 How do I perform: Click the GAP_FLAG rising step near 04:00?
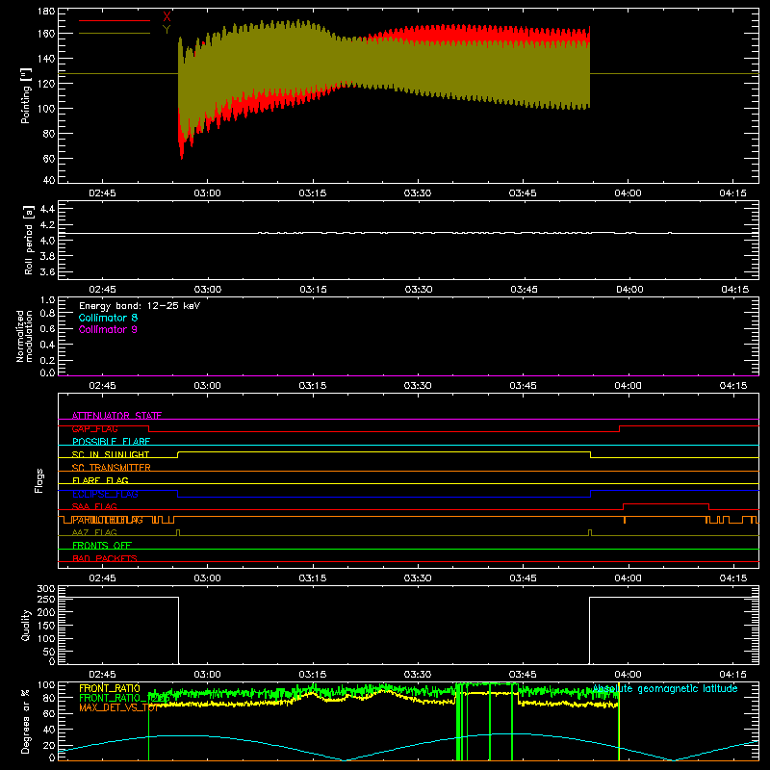point(620,428)
